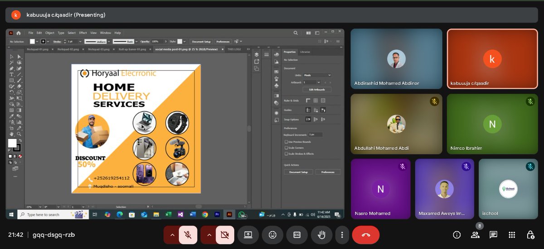The width and height of the screenshot is (544, 249).
Task: Toggle transparency grid icon in Ruler & Grids
Action: click(323, 101)
